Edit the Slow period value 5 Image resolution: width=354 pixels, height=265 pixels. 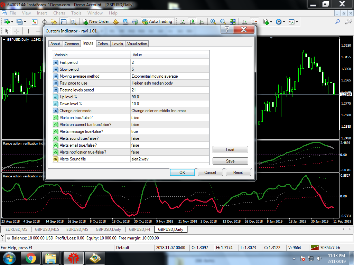coord(170,69)
